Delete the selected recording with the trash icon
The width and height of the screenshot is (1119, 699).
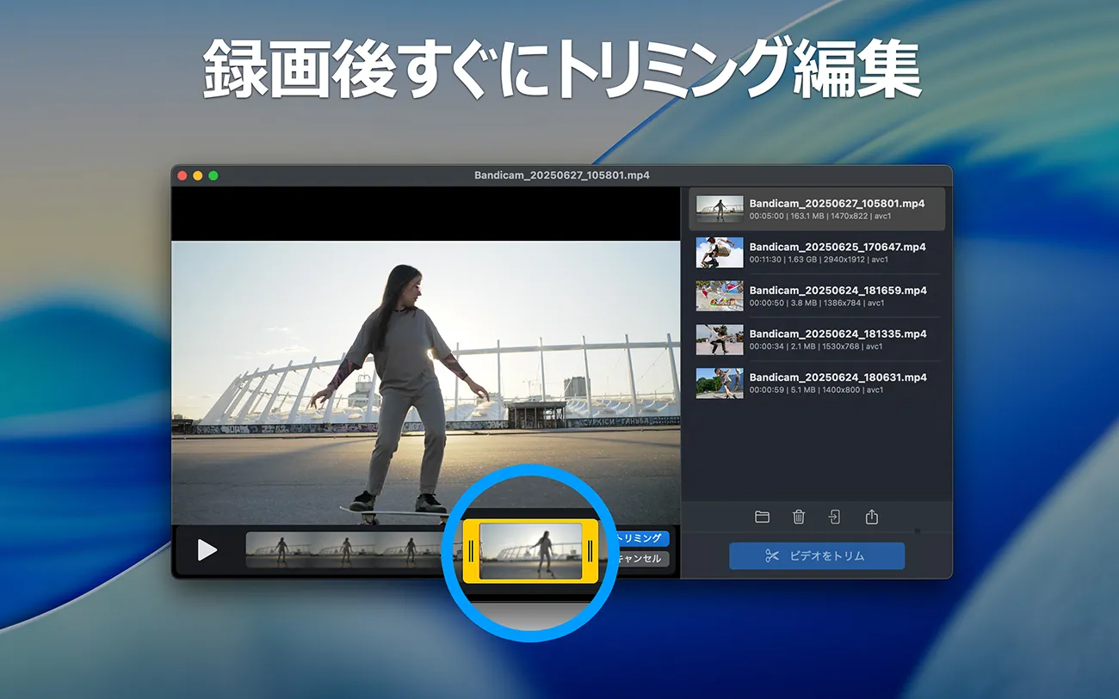(x=799, y=517)
